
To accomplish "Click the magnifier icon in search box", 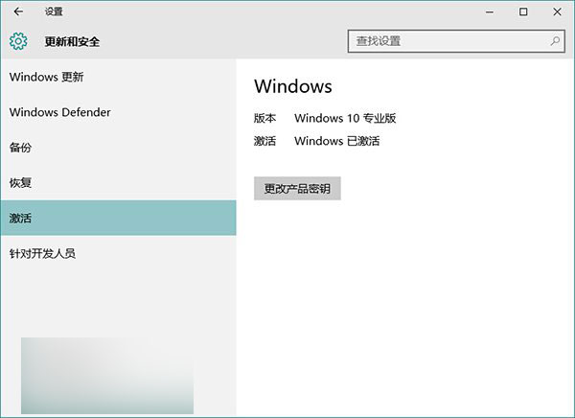I will pyautogui.click(x=555, y=41).
